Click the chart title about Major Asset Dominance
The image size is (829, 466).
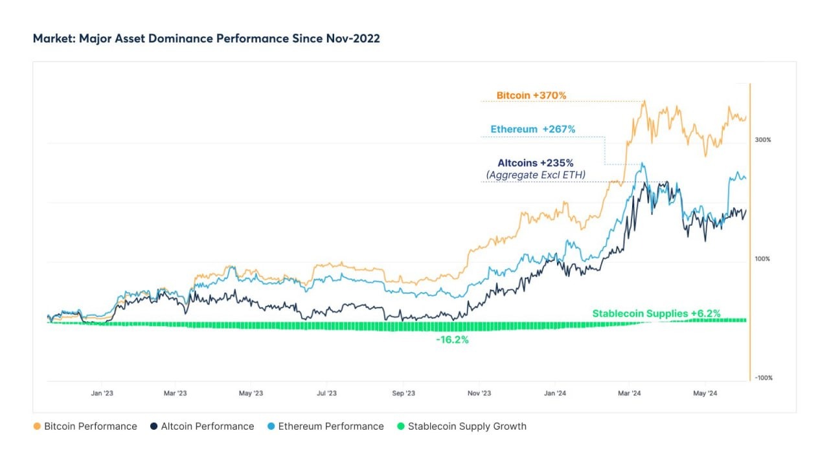[206, 38]
